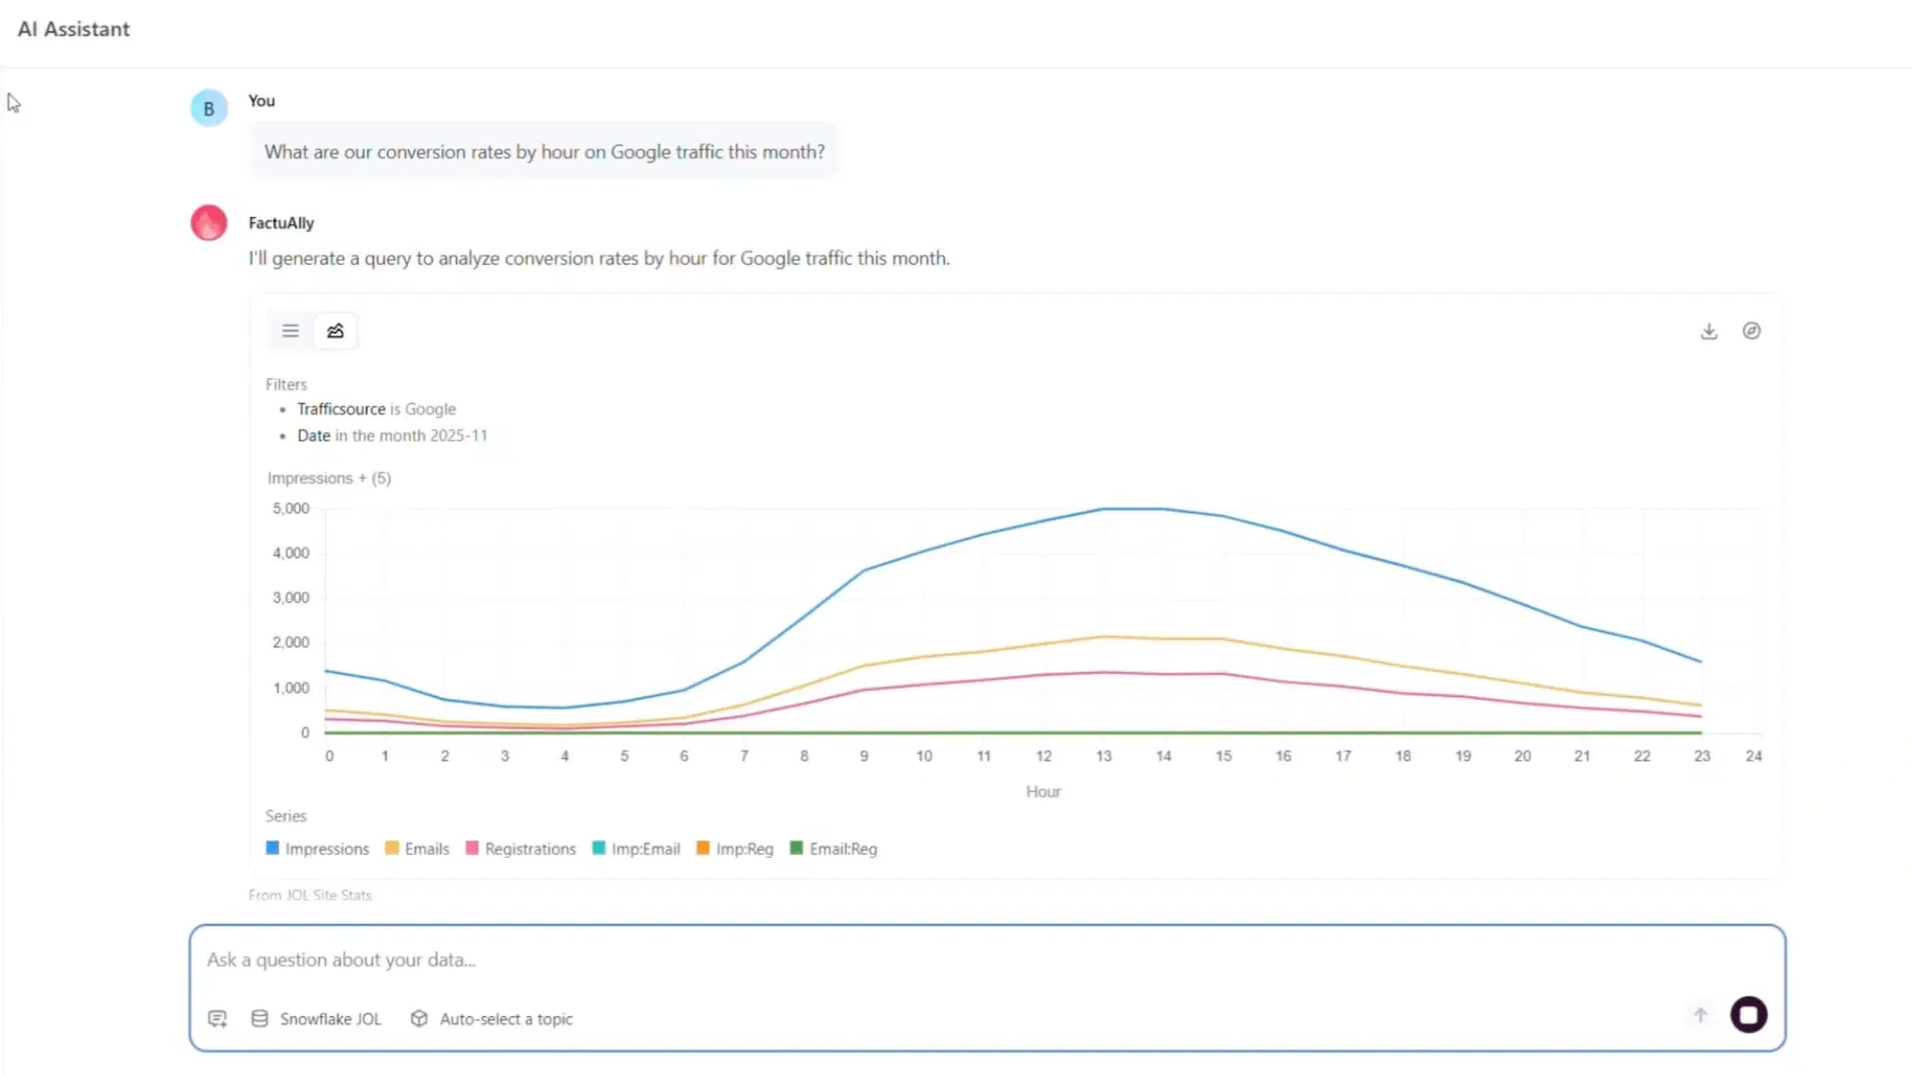
Task: Download the chart data
Action: click(x=1709, y=330)
